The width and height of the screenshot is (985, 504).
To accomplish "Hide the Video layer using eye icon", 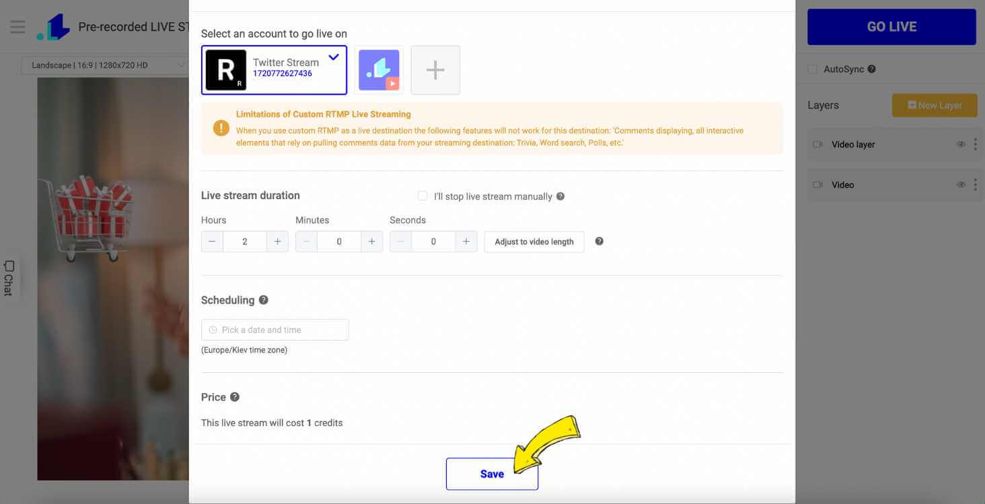I will point(961,145).
